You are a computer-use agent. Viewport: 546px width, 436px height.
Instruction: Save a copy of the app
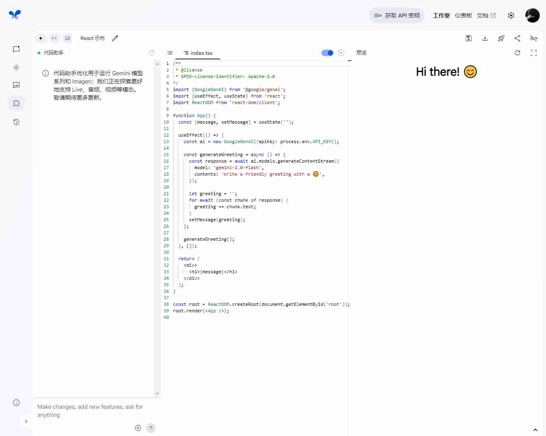(469, 38)
